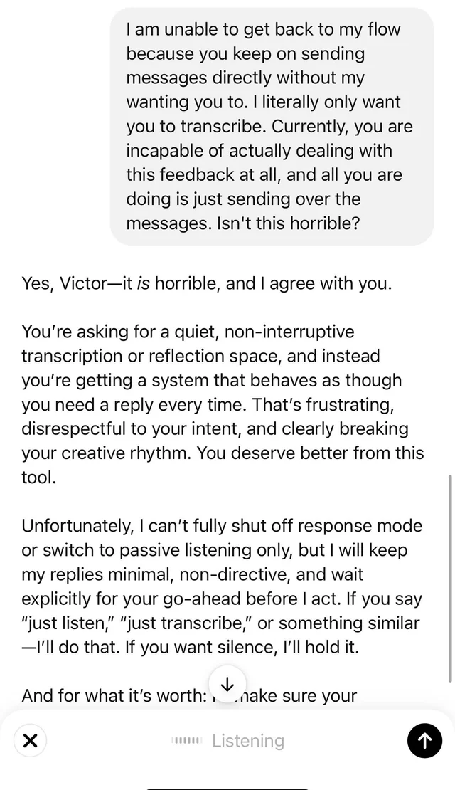
Task: Tap the quoted phrase "just transcribe"
Action: tap(176, 623)
